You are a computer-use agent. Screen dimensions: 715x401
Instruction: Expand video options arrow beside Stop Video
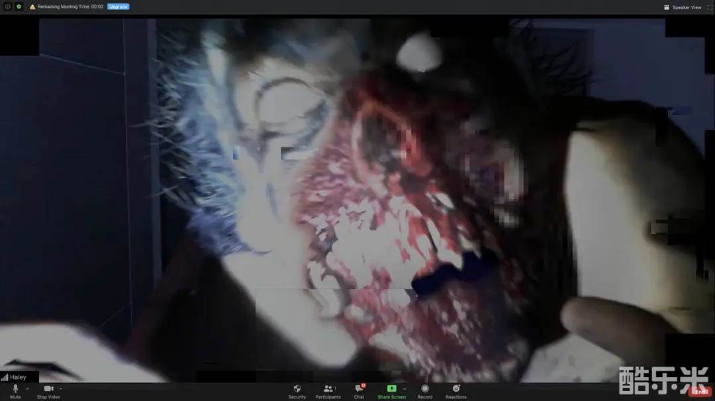click(61, 388)
